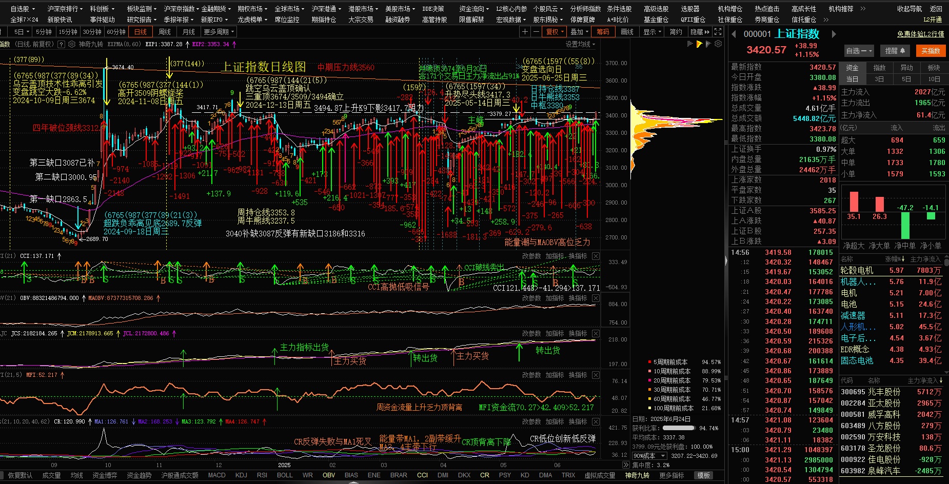Switch to 月线 monthly period

coord(189,32)
